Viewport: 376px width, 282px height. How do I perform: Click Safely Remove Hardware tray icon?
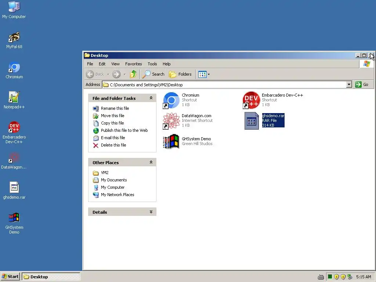point(350,277)
